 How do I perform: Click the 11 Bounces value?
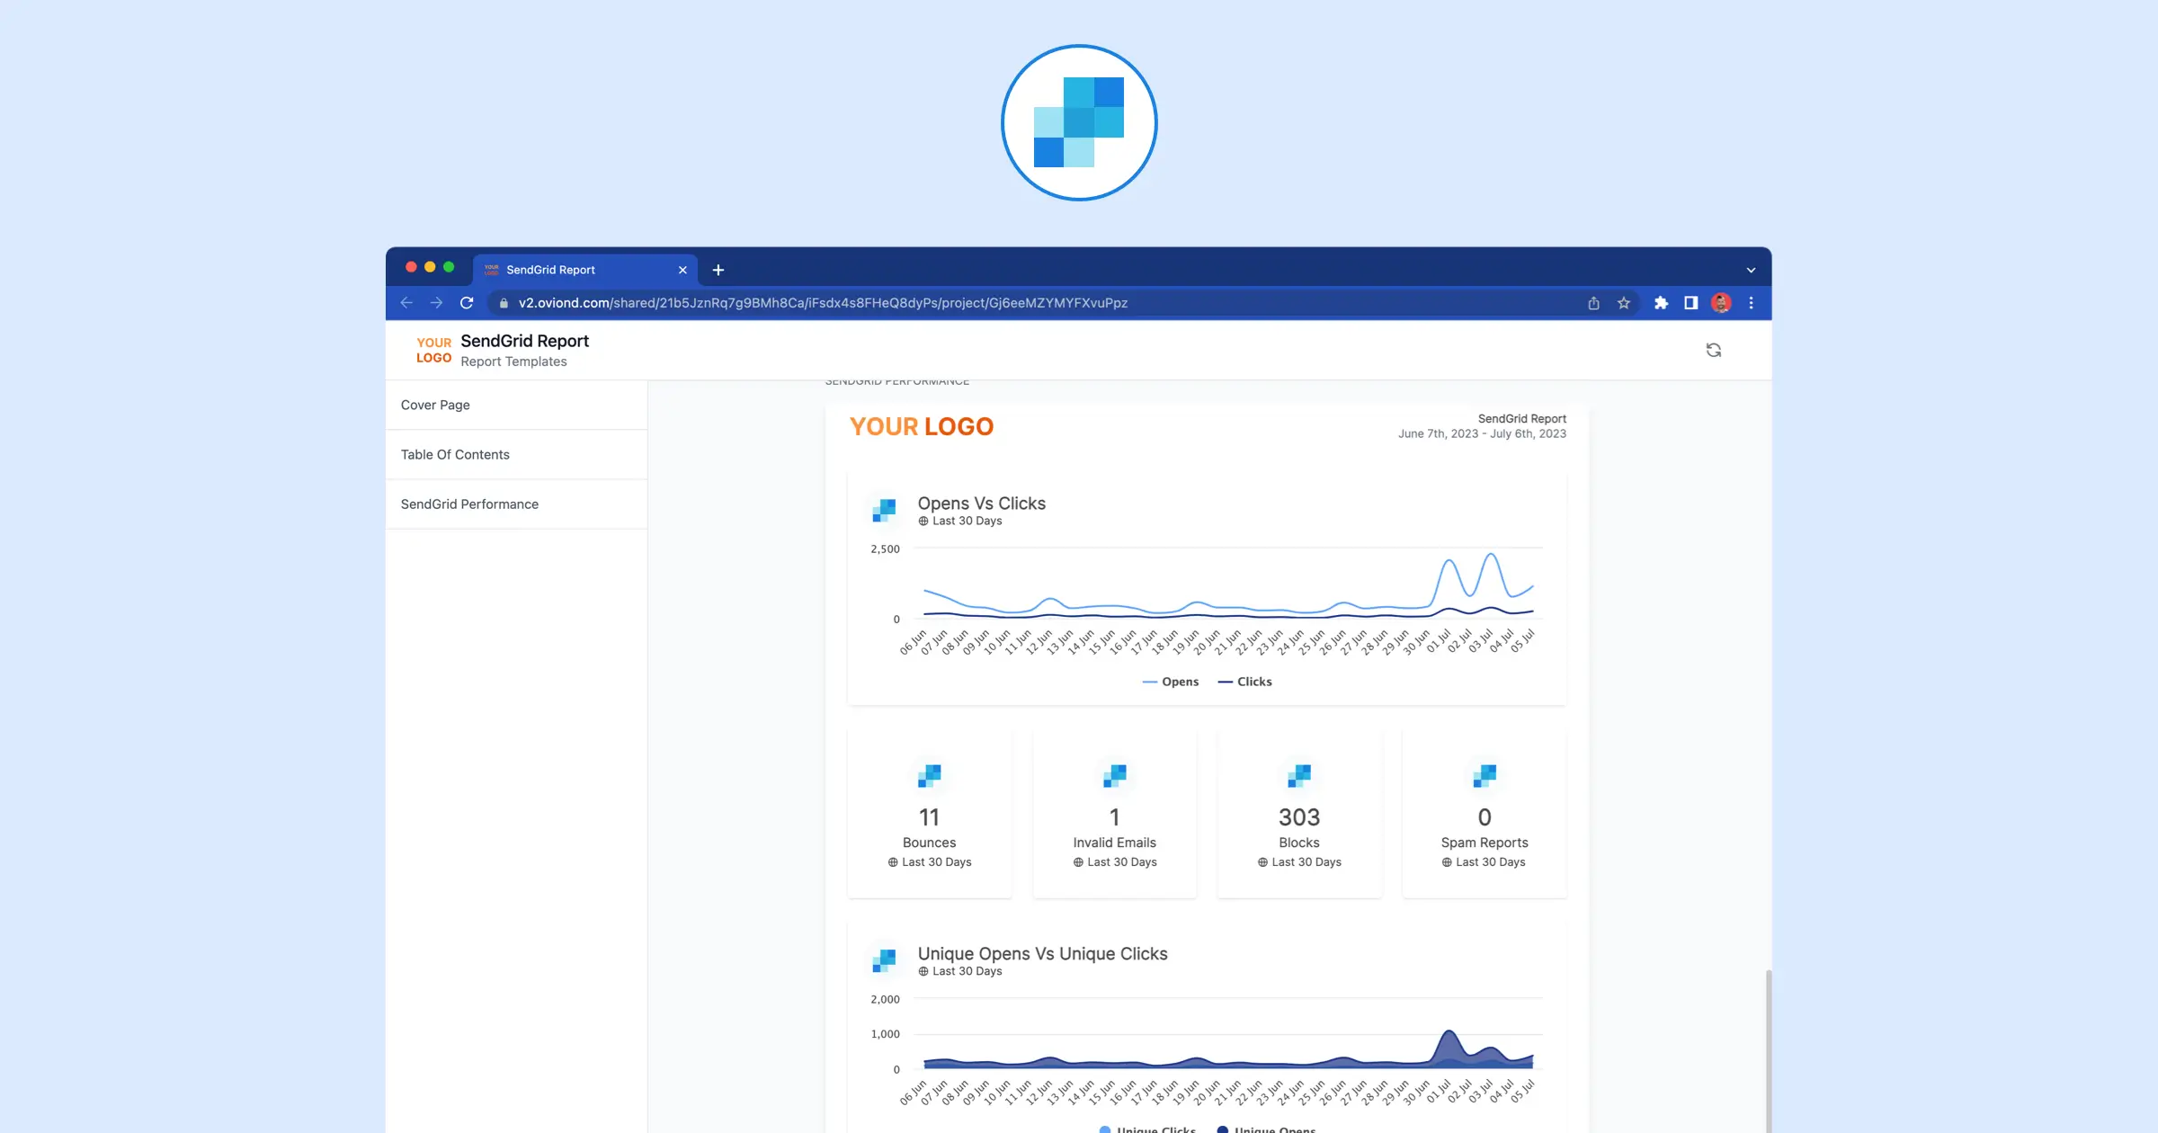pos(929,817)
